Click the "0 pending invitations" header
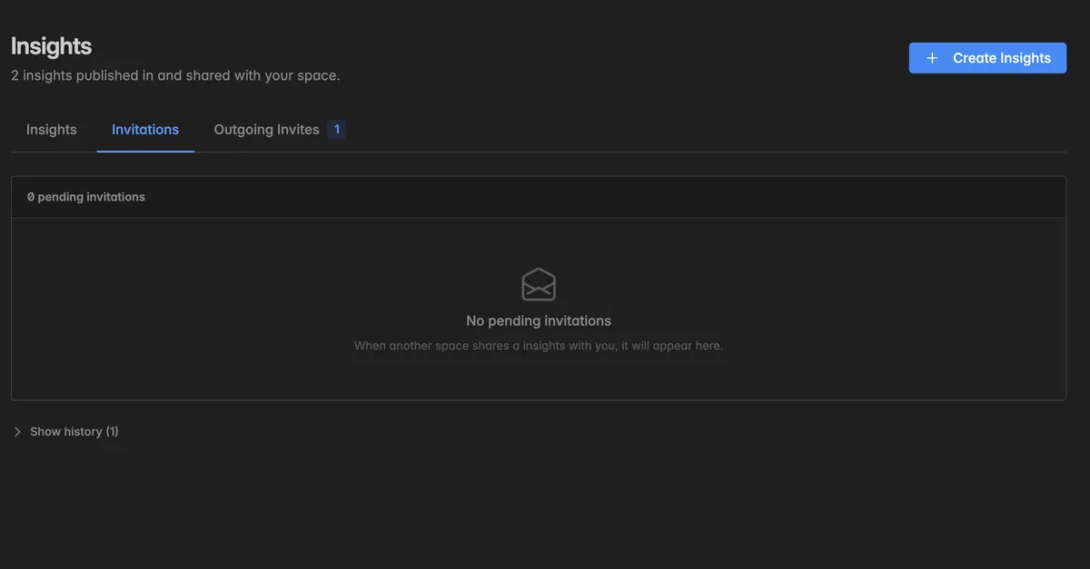This screenshot has height=569, width=1090. coord(86,197)
